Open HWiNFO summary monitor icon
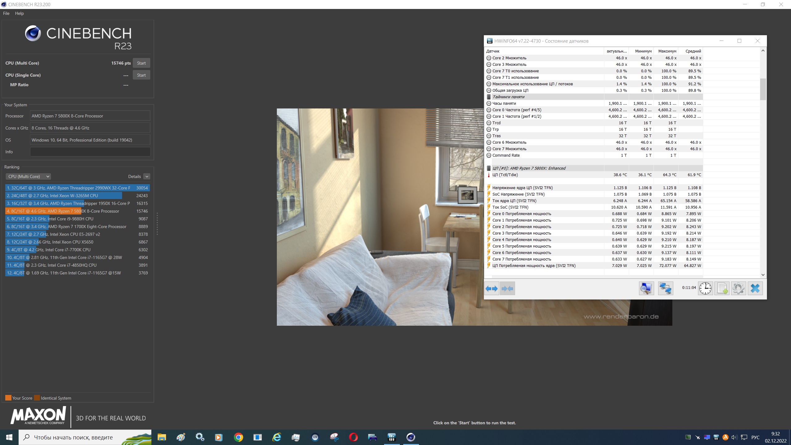This screenshot has height=445, width=791. (x=646, y=289)
